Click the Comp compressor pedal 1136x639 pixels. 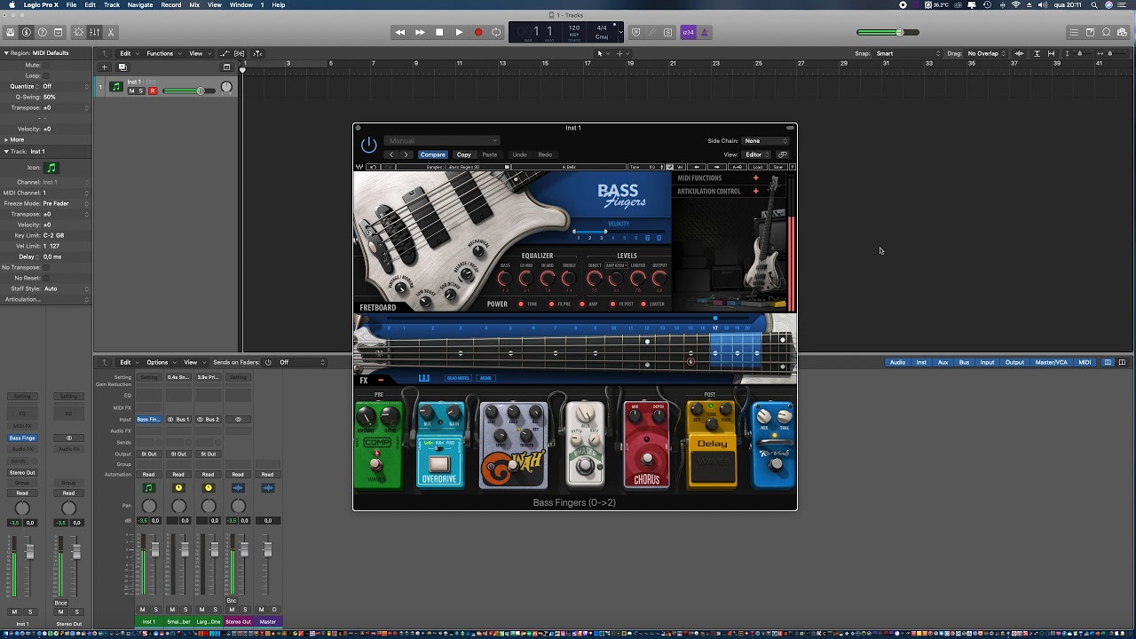pos(378,444)
